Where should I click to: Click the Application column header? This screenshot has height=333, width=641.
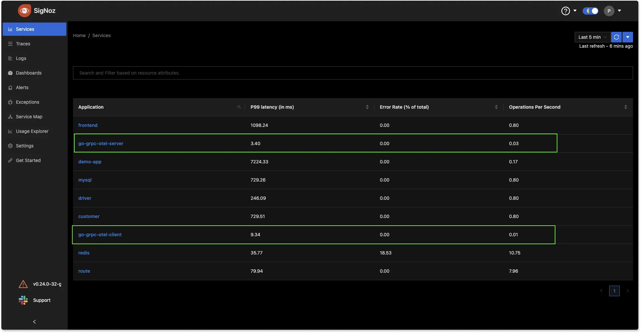point(91,107)
